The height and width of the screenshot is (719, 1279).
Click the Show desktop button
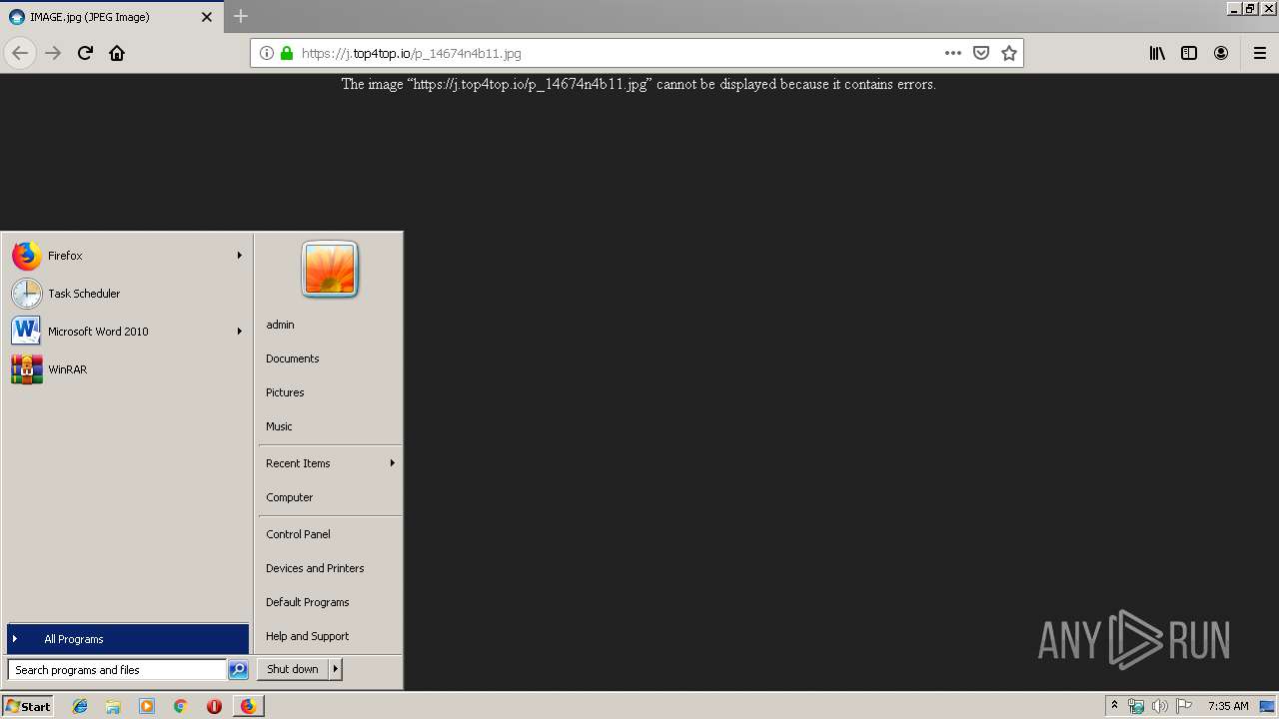[x=1268, y=706]
